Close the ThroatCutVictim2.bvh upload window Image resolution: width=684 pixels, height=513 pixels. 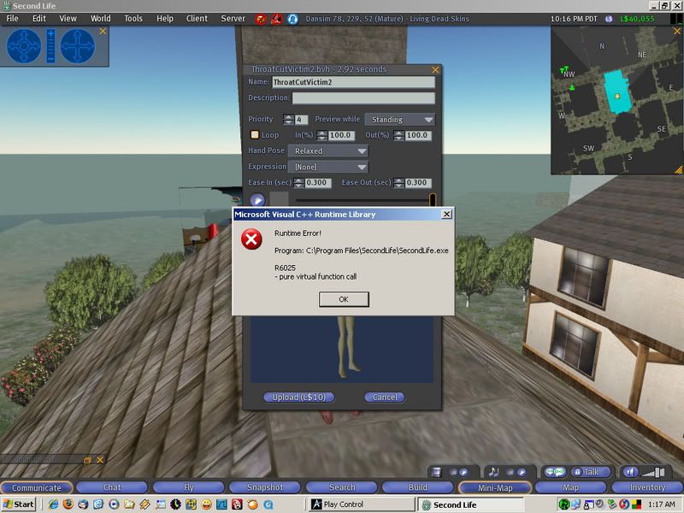tap(435, 70)
